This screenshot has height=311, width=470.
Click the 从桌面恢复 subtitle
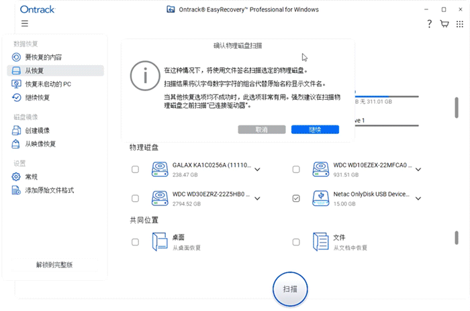(x=187, y=248)
